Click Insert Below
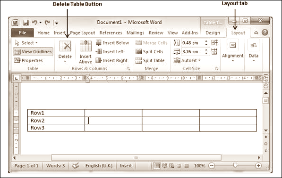Viewport: 282px width, 178px height. tap(112, 43)
